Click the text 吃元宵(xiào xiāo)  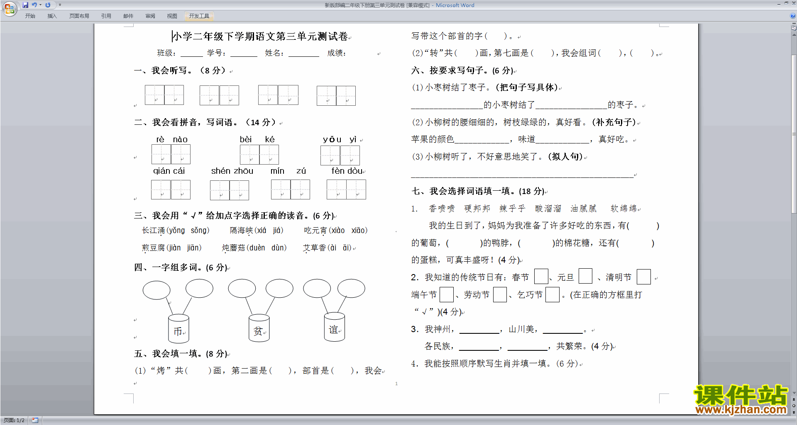coord(336,231)
